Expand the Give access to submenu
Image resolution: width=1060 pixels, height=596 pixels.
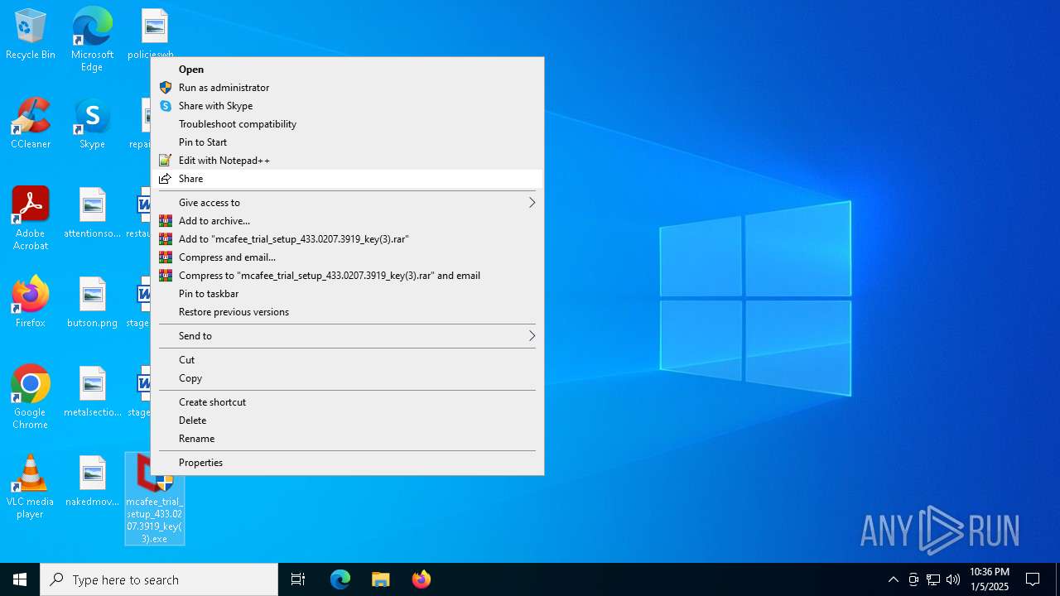[x=347, y=203]
